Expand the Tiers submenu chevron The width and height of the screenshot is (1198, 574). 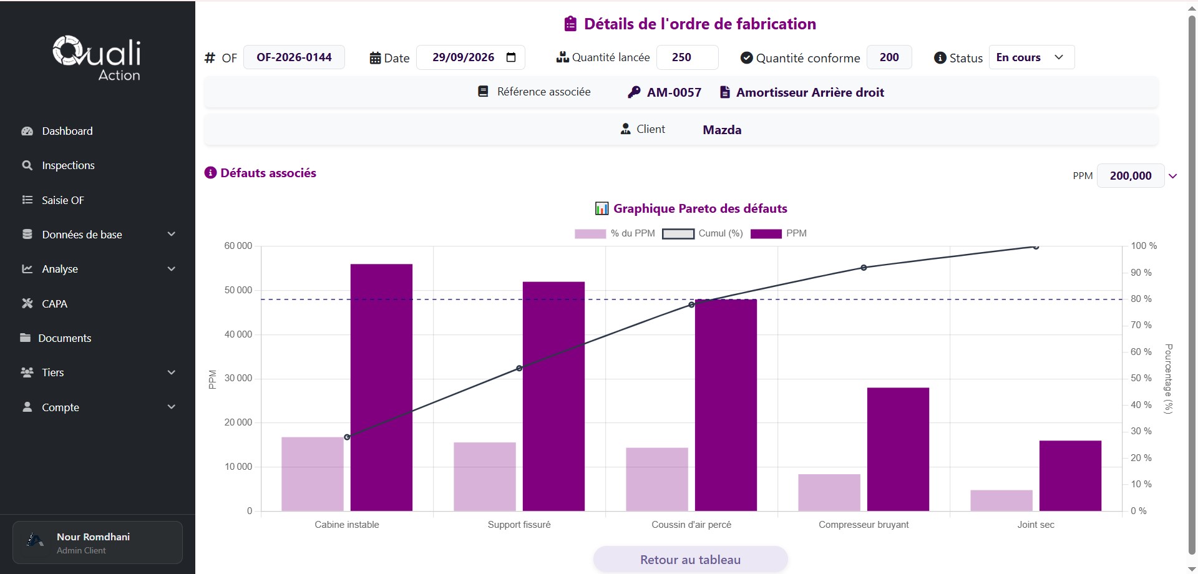172,372
